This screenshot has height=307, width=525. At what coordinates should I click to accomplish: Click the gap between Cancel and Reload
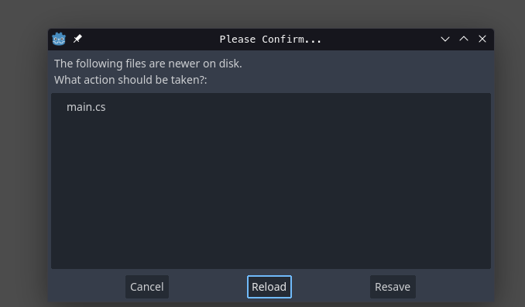208,287
